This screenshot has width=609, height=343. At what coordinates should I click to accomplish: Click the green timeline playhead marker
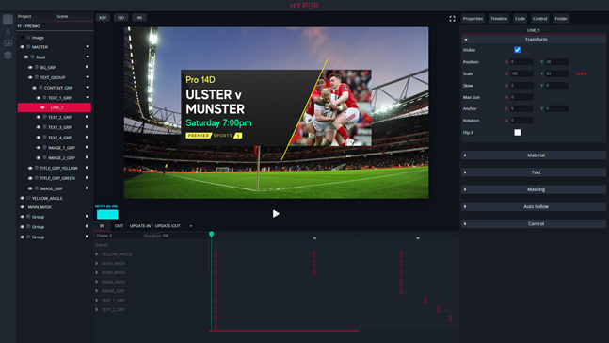[x=211, y=234]
